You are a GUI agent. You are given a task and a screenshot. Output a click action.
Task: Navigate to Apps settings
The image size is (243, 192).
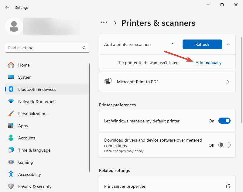pos(47,126)
